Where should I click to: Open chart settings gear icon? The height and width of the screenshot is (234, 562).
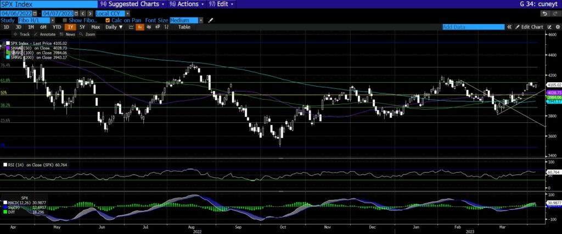point(557,27)
